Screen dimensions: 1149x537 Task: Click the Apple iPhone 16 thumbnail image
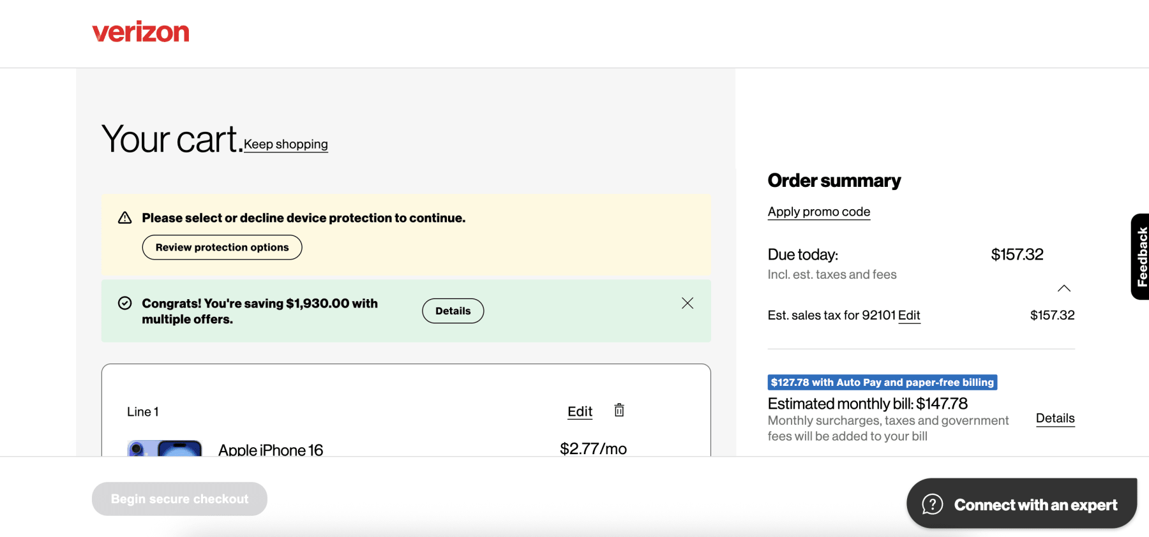pyautogui.click(x=165, y=448)
